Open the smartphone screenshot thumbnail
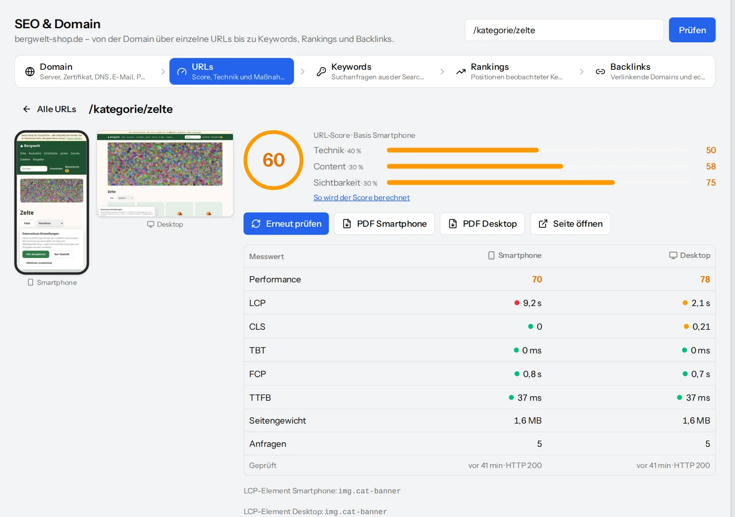The height and width of the screenshot is (517, 735). pos(52,203)
